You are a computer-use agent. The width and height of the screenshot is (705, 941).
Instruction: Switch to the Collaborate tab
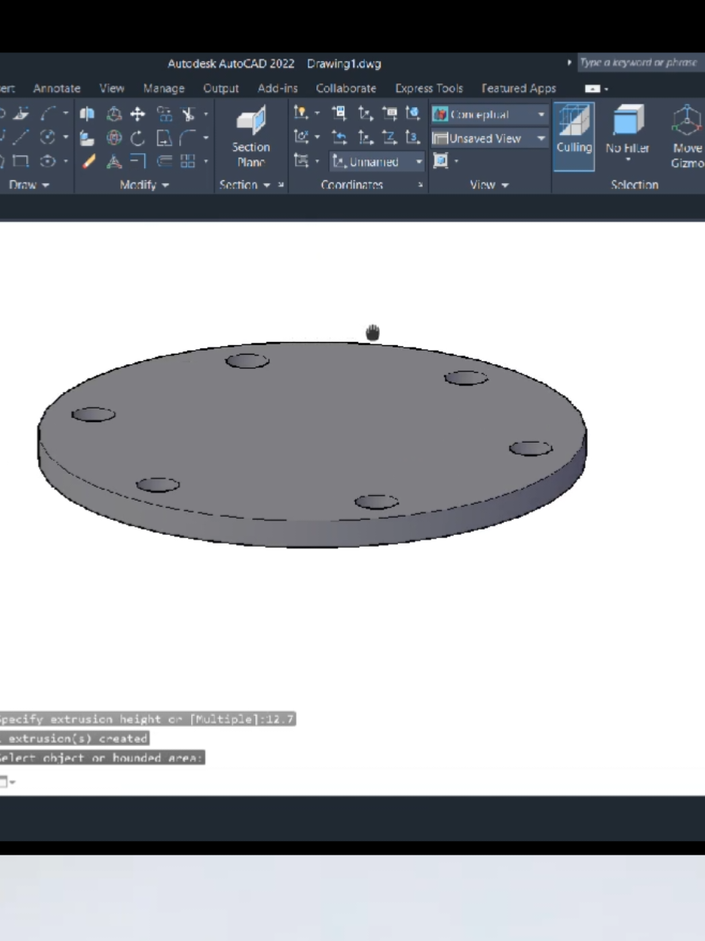click(347, 88)
